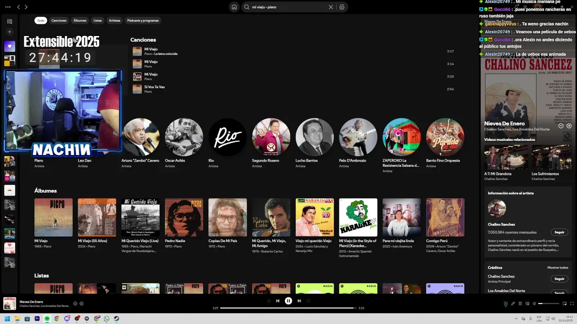
Task: Open the lyrics microphone icon
Action: click(513, 304)
